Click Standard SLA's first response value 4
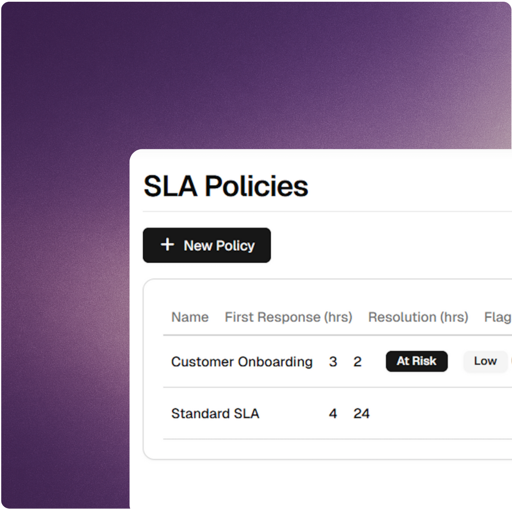 333,413
